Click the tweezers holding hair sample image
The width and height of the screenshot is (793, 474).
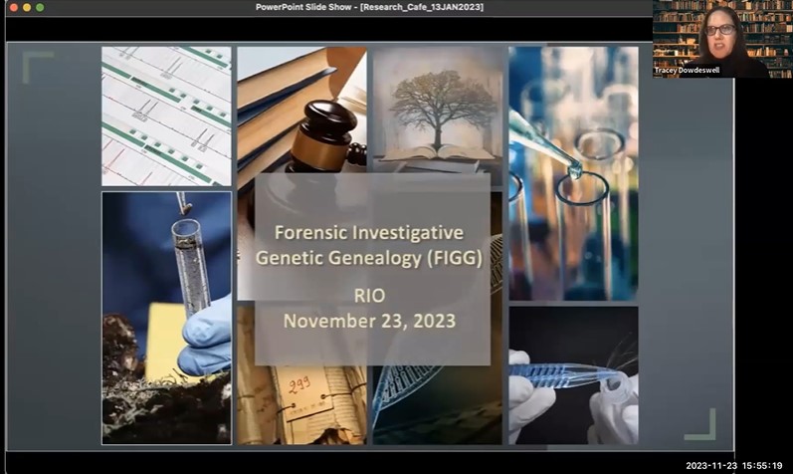click(x=573, y=375)
